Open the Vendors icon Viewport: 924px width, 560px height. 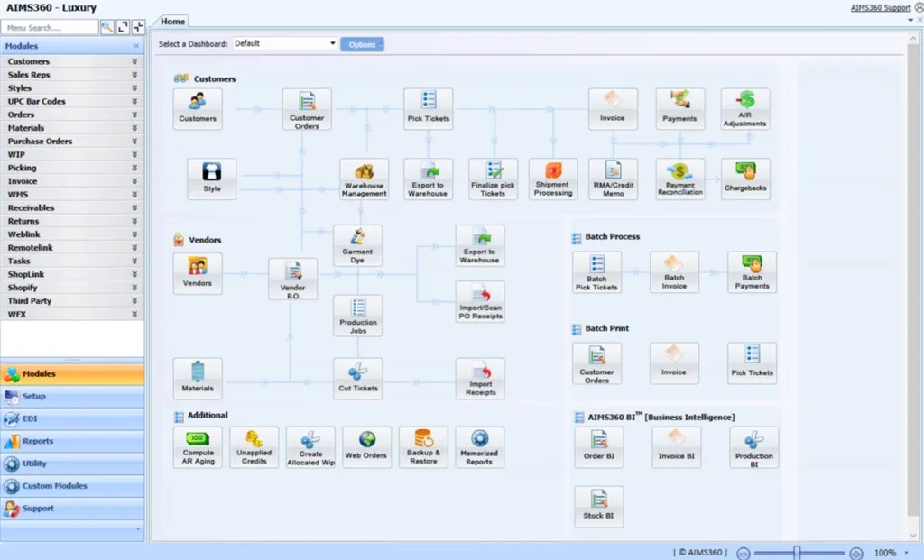(x=198, y=273)
